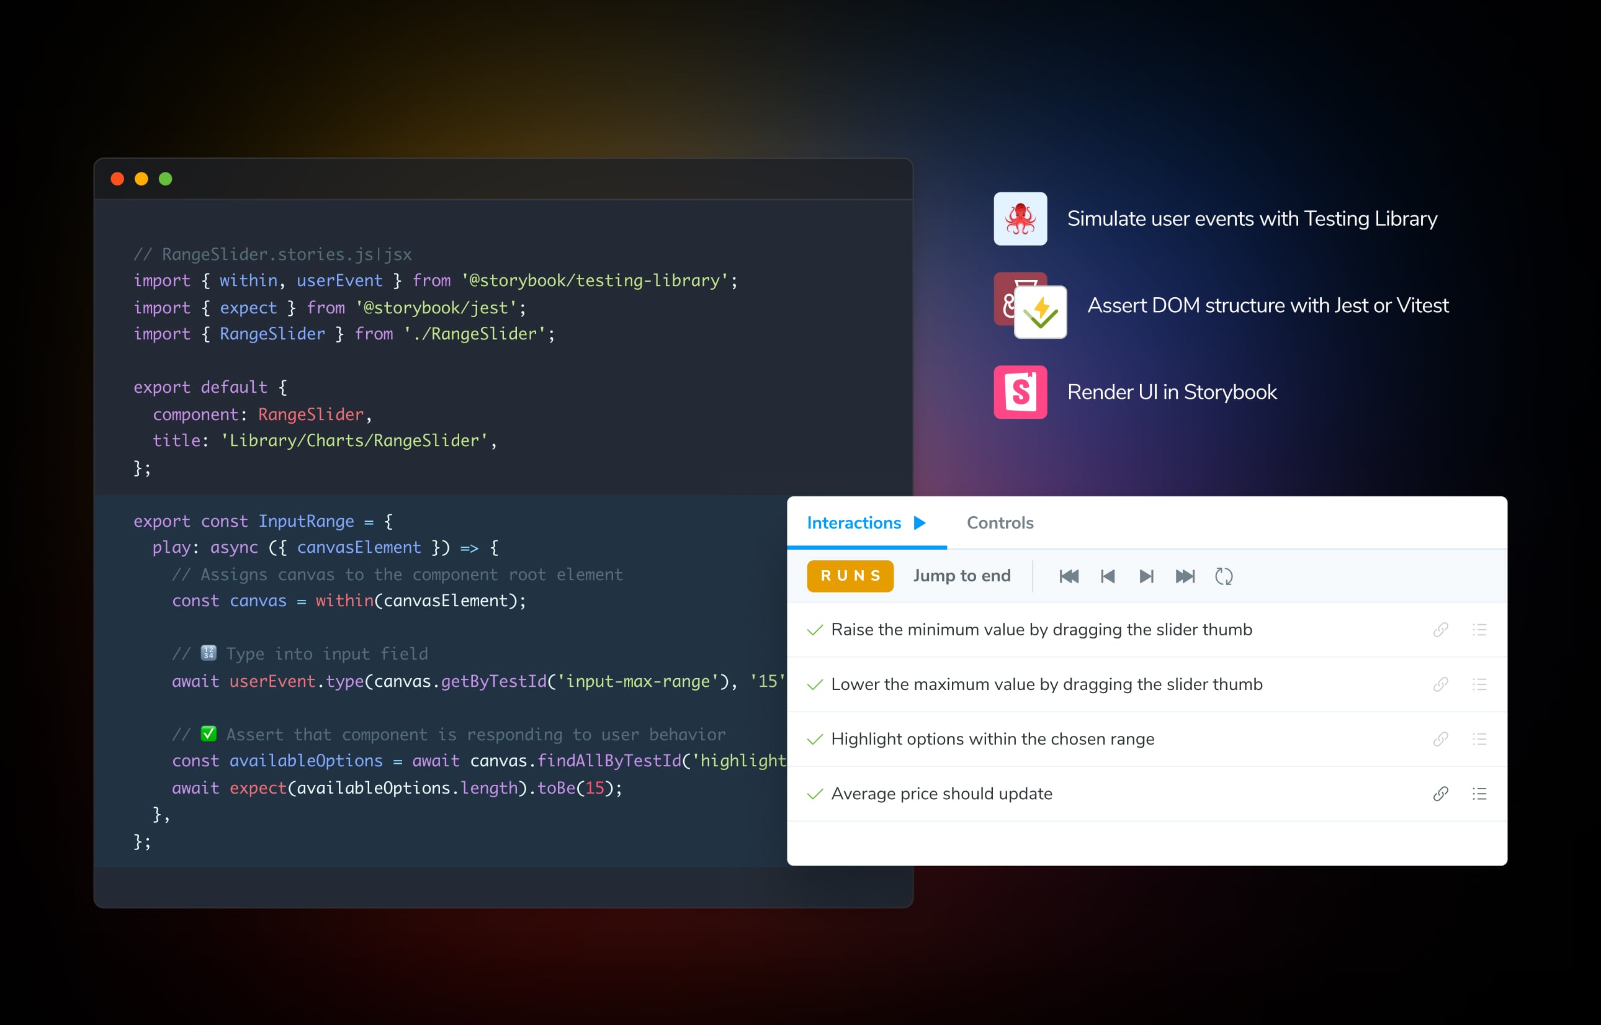Click the pink Storybook logo icon

click(x=1020, y=392)
